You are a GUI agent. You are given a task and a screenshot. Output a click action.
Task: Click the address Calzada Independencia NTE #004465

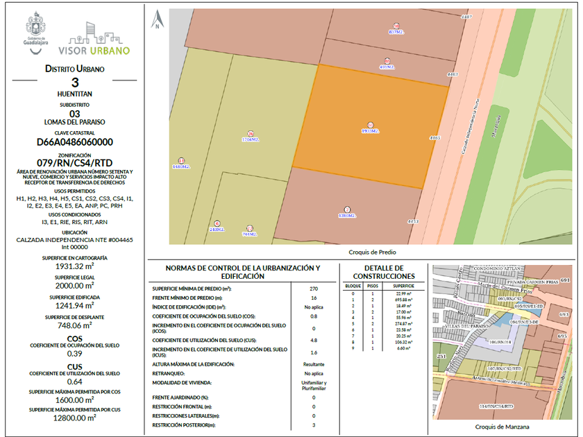(74, 239)
